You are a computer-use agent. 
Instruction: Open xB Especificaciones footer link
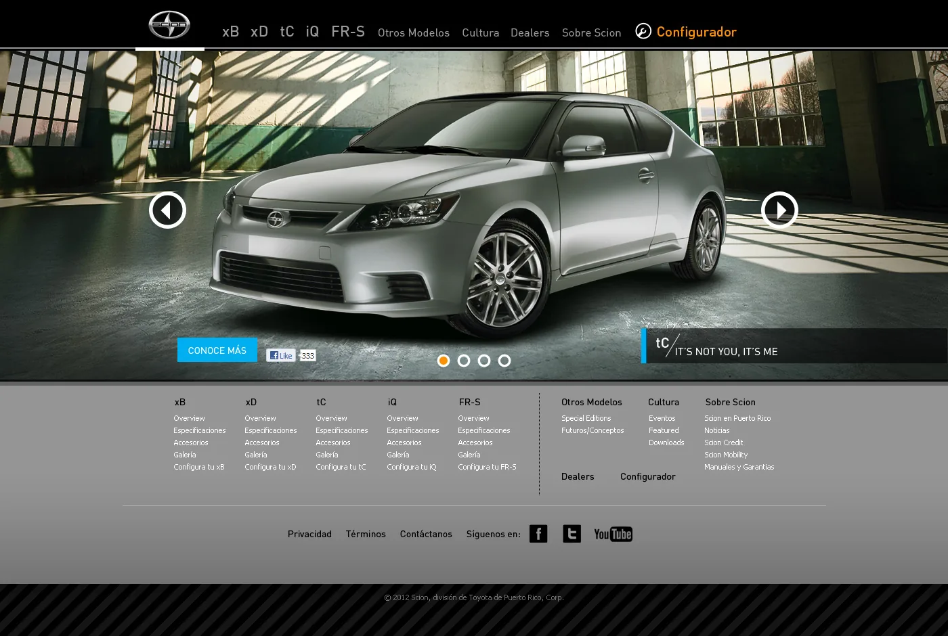pos(200,430)
